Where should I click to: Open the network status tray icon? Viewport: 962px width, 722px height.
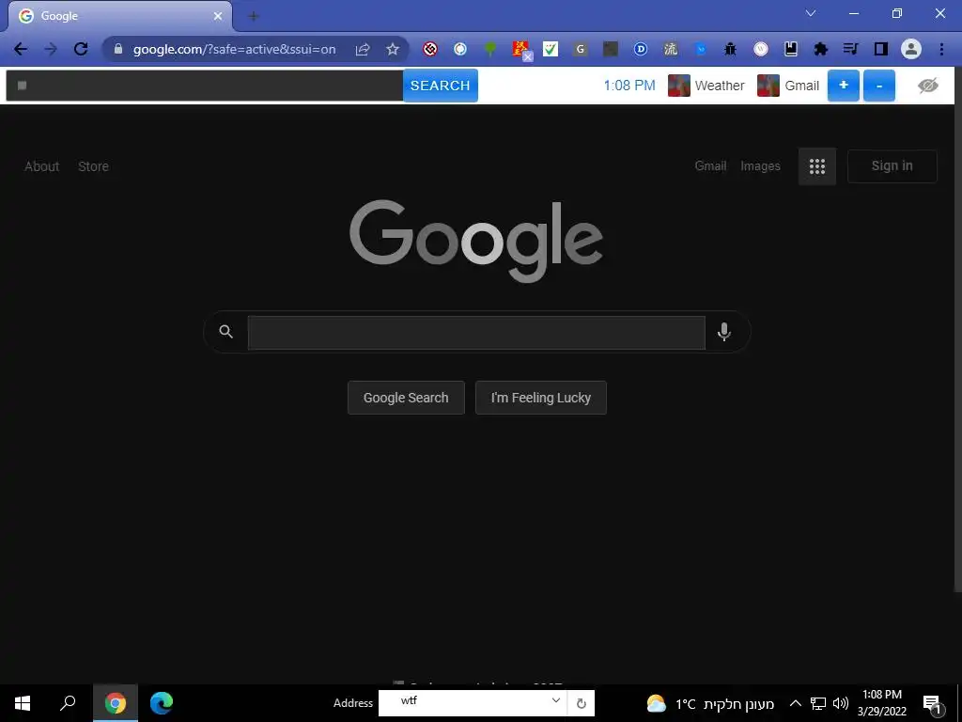click(x=818, y=703)
